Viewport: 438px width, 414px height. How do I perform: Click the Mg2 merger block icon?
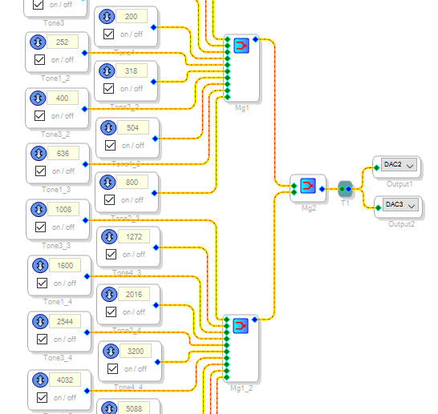308,186
